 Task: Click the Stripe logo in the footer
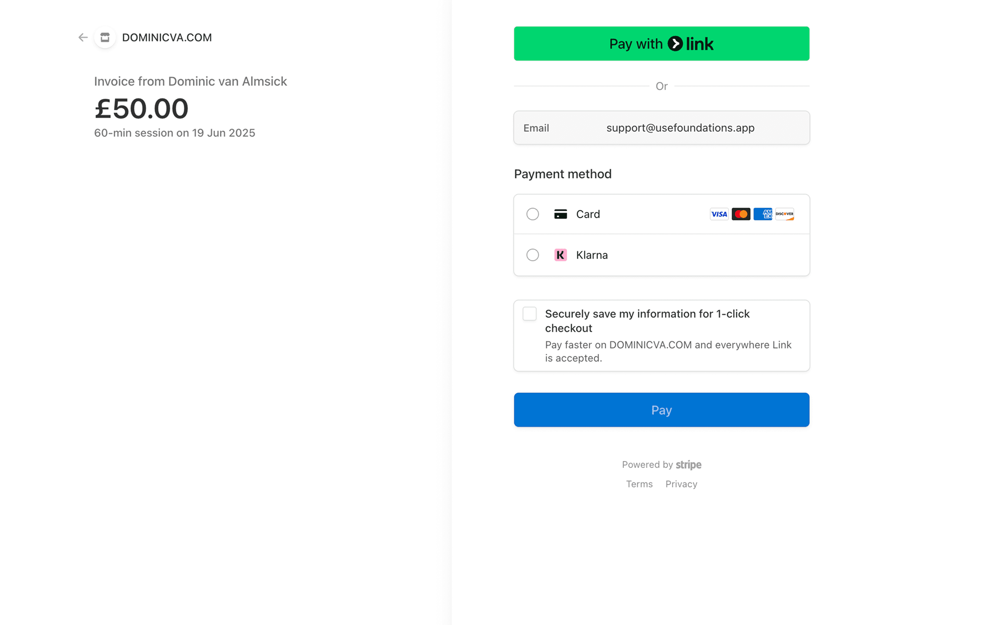coord(688,465)
